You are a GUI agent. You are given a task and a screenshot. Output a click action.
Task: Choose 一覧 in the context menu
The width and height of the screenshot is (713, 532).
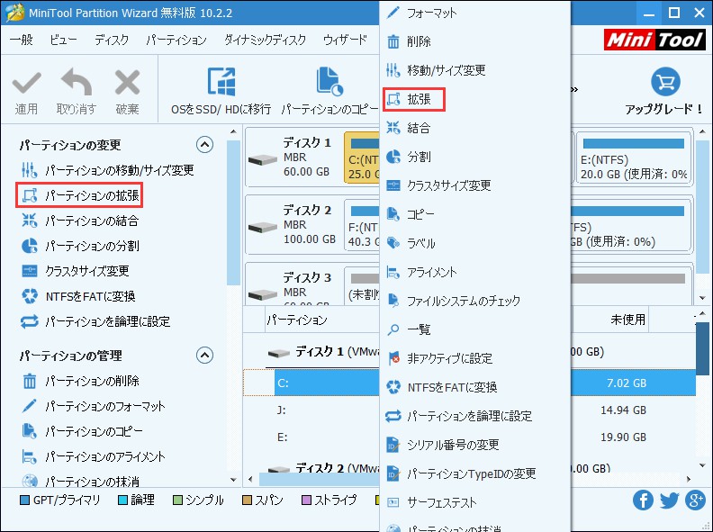(475, 329)
